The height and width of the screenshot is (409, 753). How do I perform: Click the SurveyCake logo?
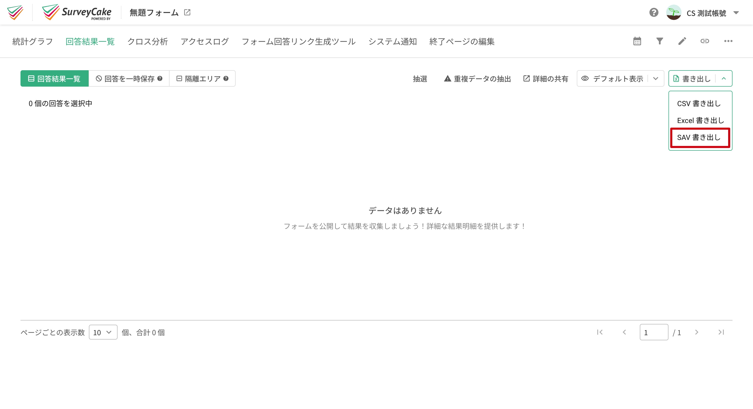(x=77, y=12)
